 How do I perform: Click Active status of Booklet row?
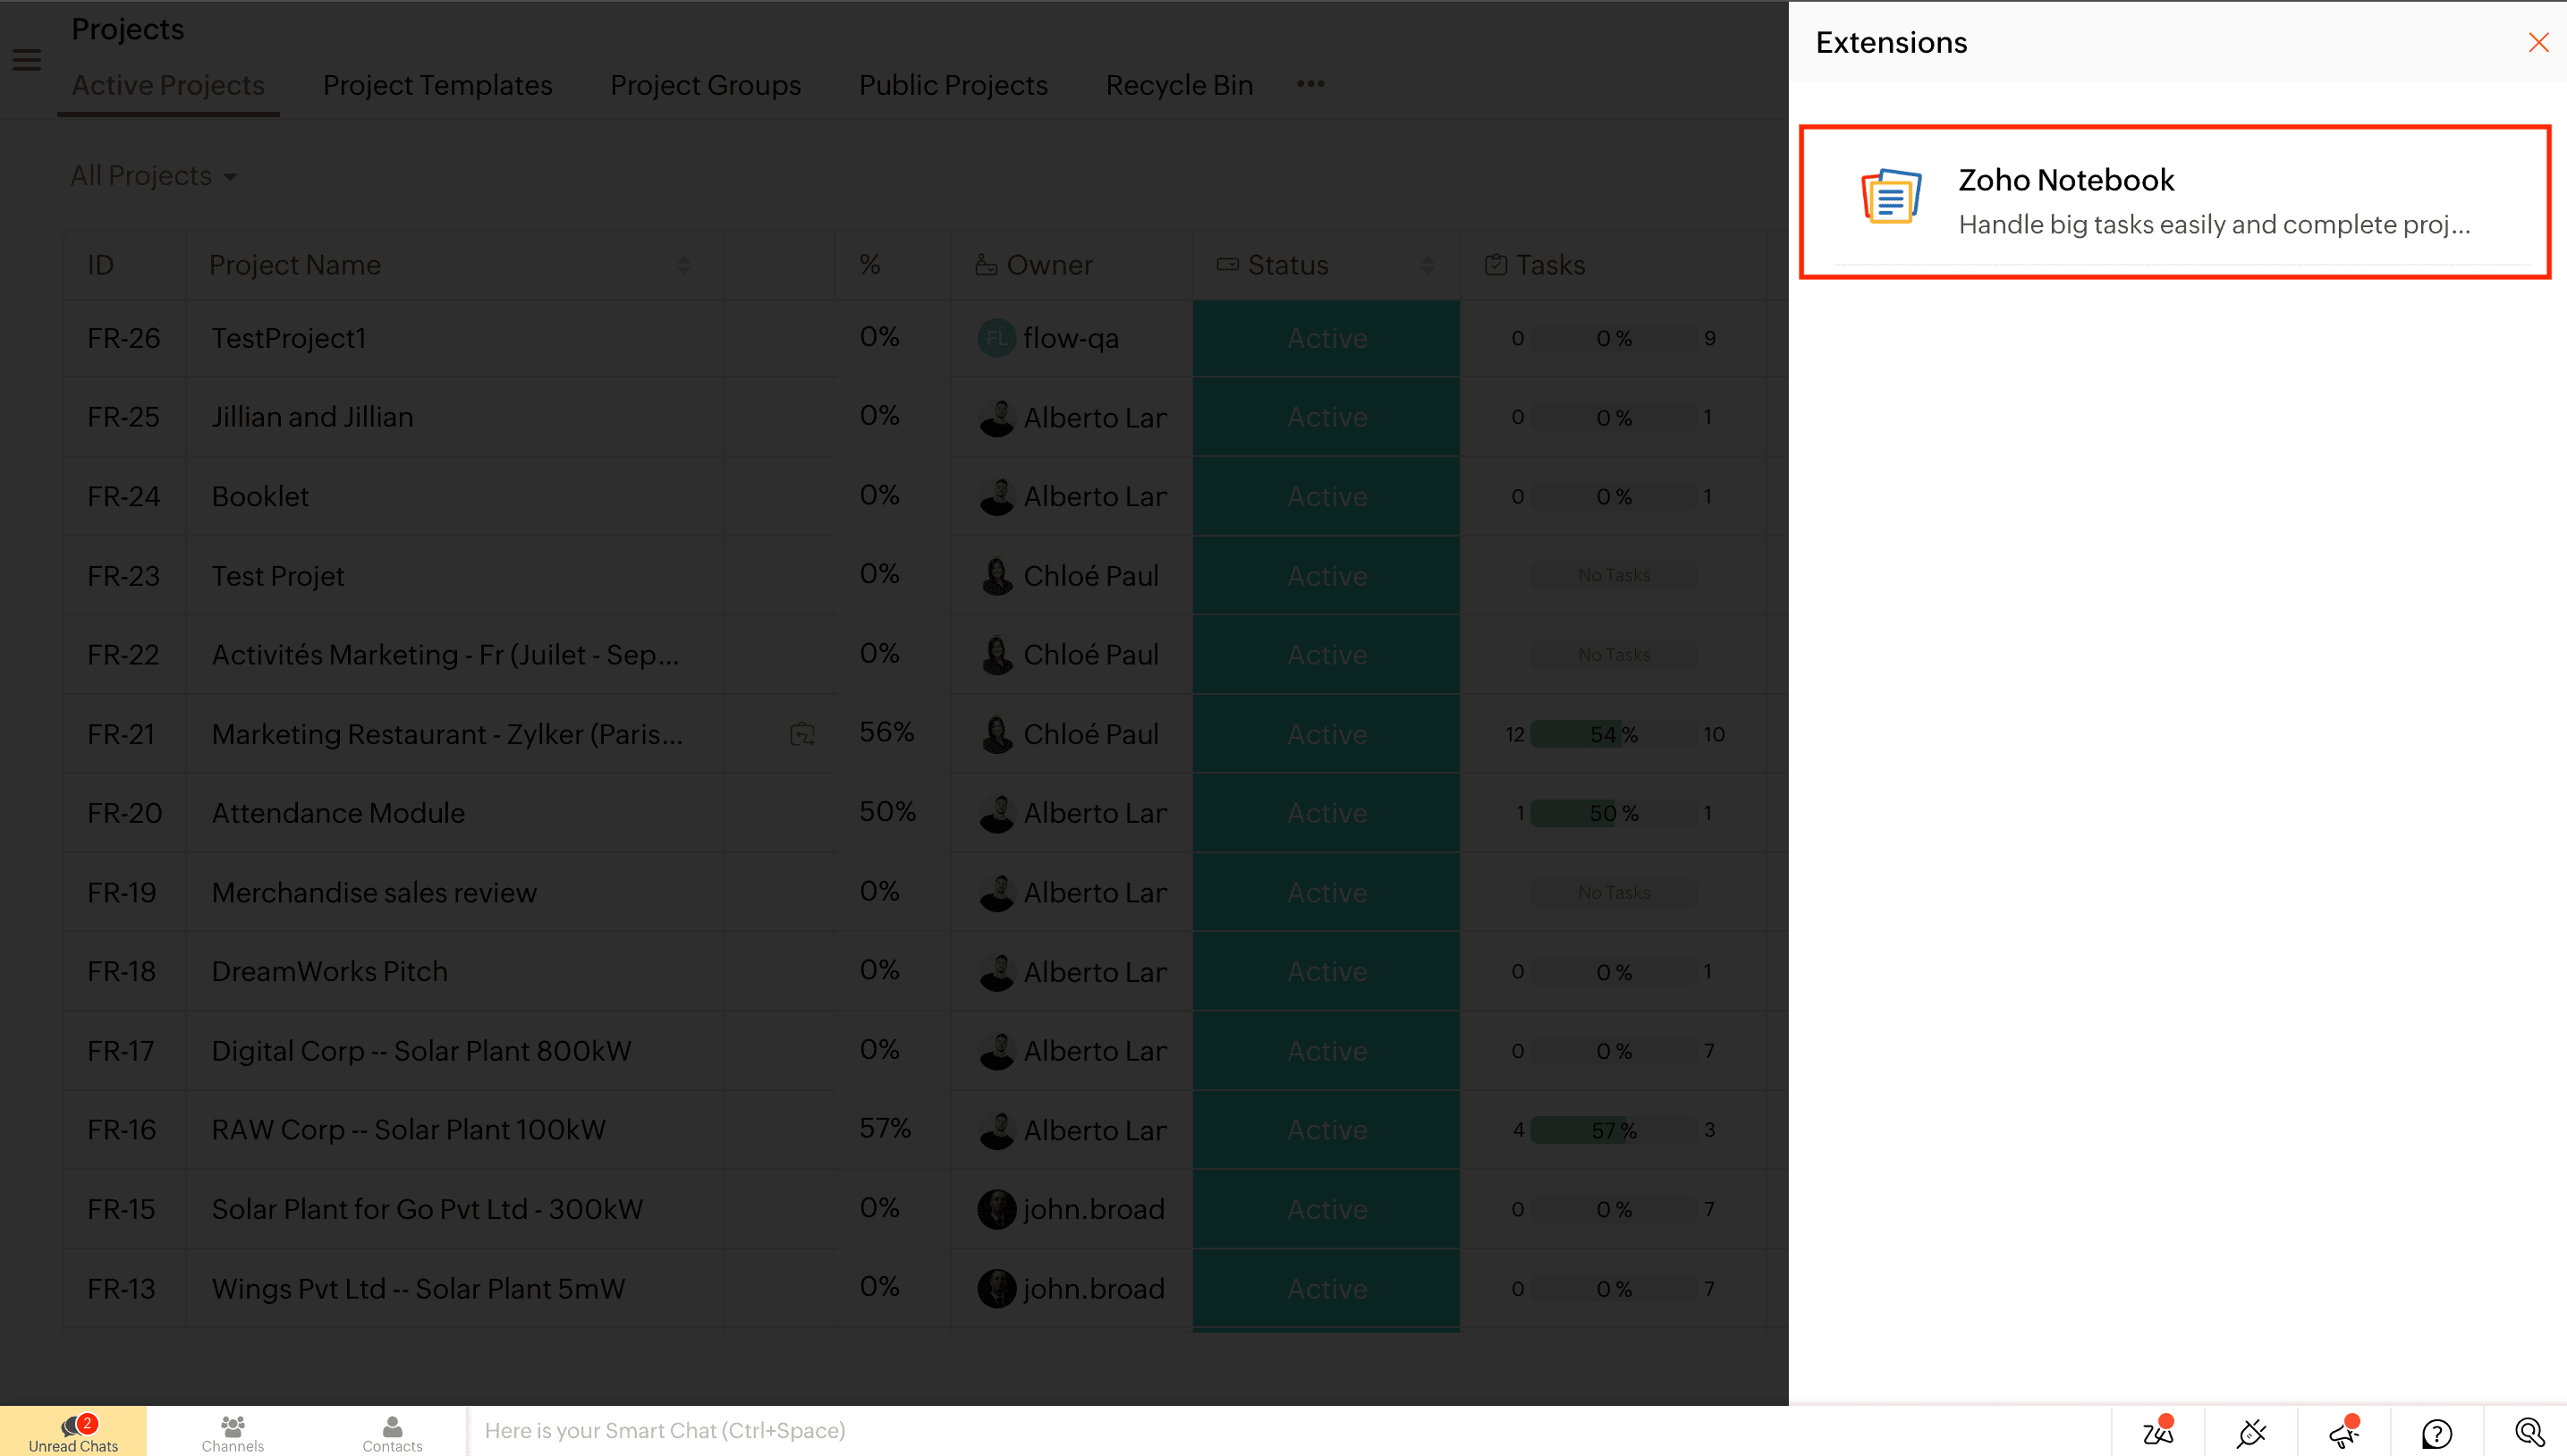1326,496
